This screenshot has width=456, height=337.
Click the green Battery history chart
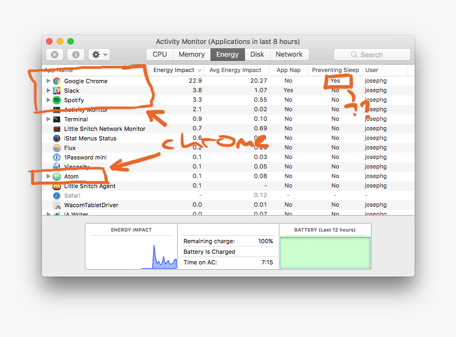325,253
